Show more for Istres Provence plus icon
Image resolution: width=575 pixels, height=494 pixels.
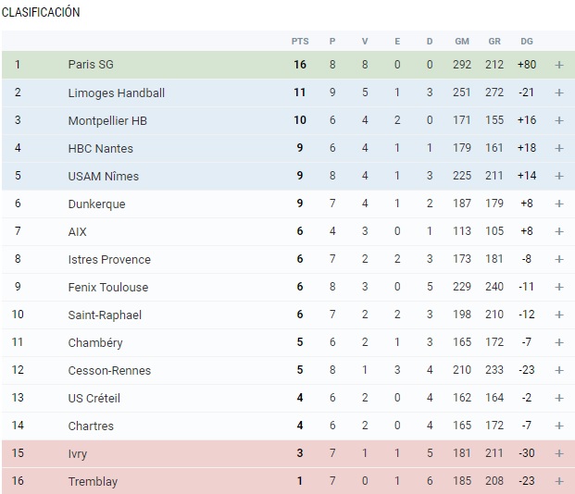pyautogui.click(x=559, y=259)
